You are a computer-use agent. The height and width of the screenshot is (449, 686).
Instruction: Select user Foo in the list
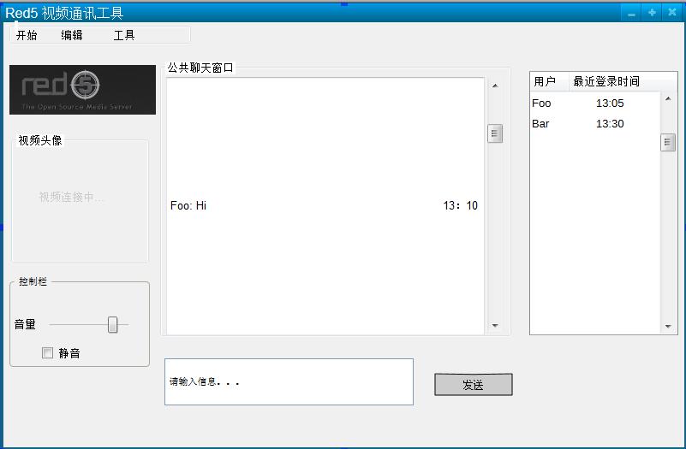click(x=541, y=103)
